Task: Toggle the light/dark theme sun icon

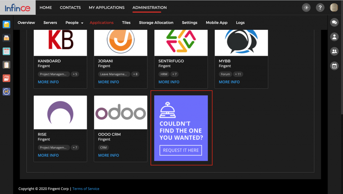Action: [x=306, y=8]
